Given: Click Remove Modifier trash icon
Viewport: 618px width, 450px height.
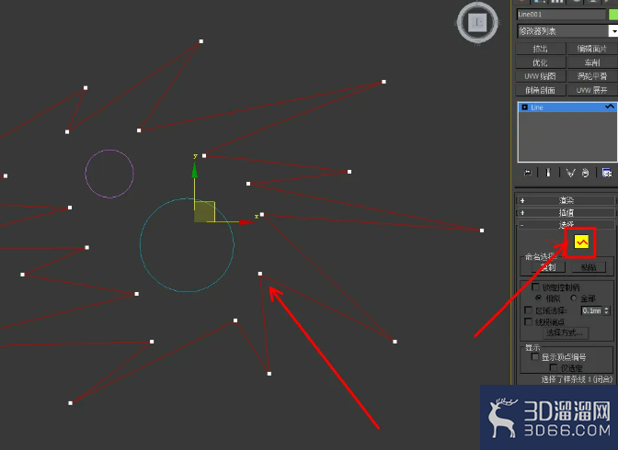Looking at the screenshot, I should tap(586, 173).
